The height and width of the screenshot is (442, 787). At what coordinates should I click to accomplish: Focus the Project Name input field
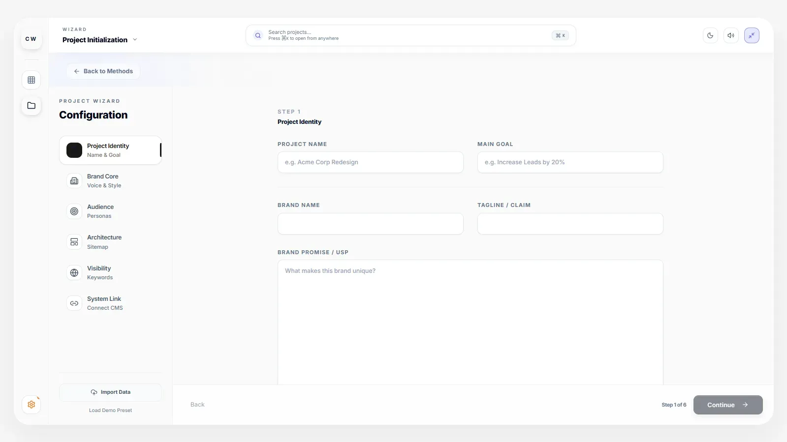[x=370, y=162]
